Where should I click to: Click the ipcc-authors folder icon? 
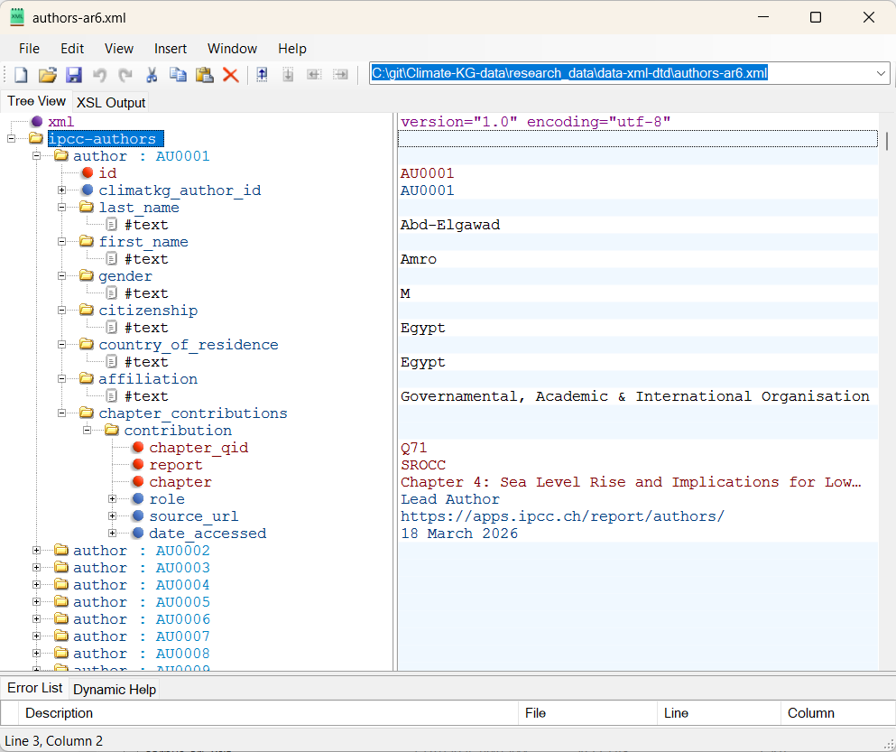36,138
